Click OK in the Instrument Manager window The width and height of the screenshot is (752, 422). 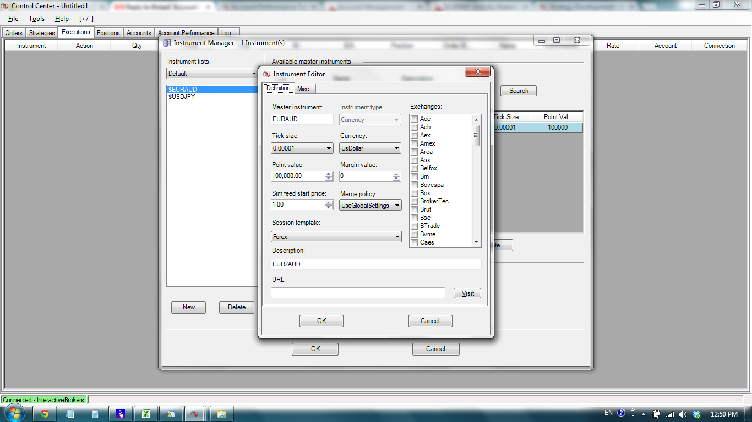click(x=315, y=349)
